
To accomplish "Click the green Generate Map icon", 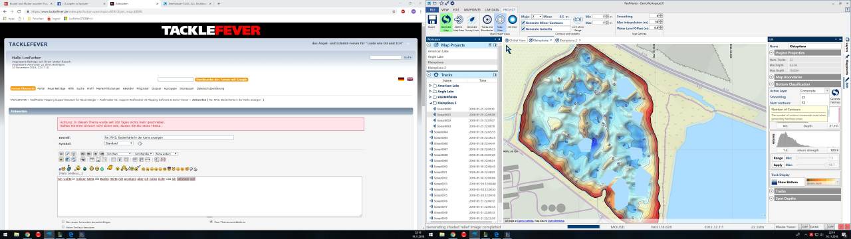I will click(x=446, y=23).
